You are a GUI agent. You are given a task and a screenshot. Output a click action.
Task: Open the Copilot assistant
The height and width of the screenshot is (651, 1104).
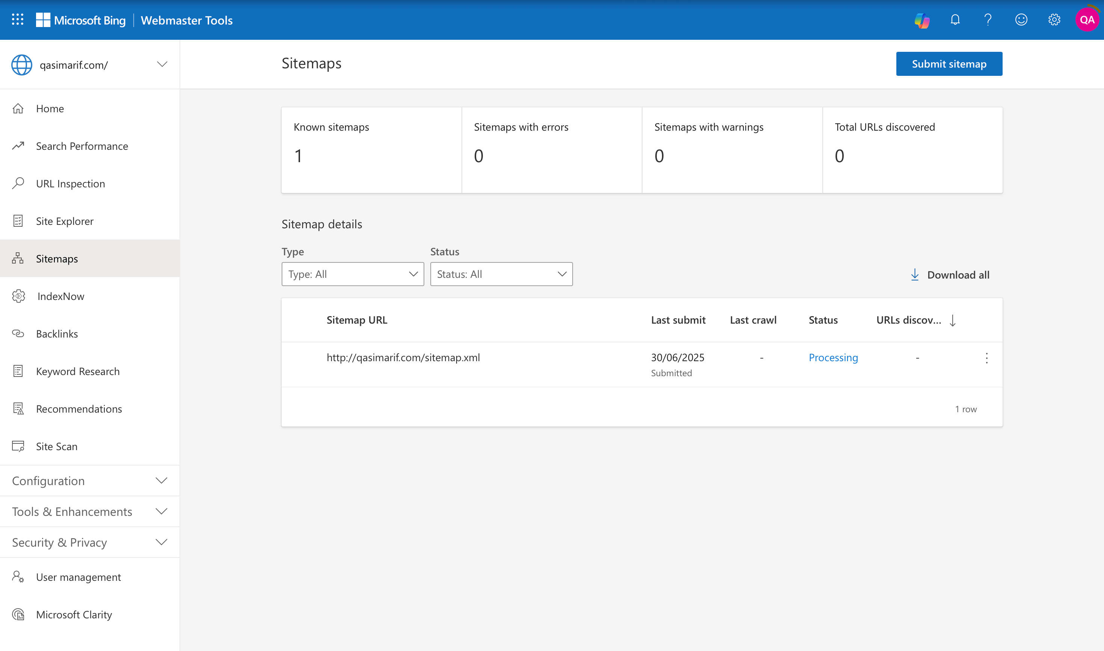coord(922,20)
